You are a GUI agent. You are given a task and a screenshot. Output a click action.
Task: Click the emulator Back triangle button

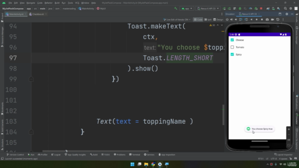pos(251,20)
